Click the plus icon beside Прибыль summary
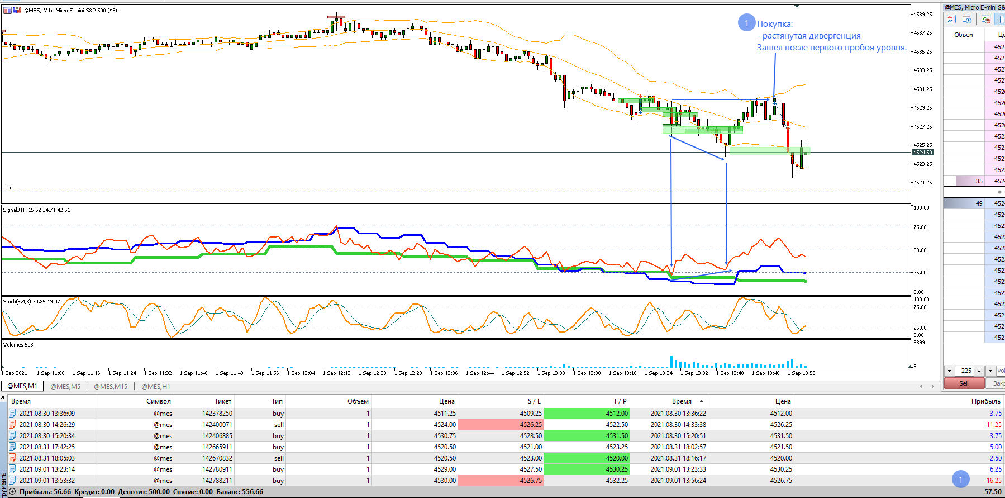 click(12, 492)
